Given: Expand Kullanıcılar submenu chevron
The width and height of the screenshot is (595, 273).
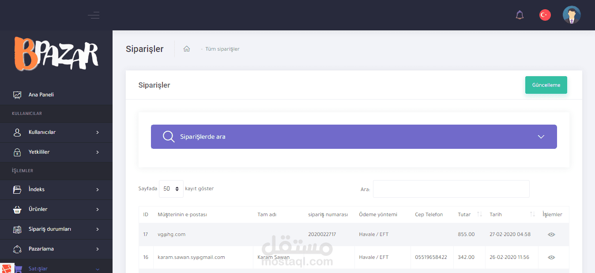Looking at the screenshot, I should 98,132.
